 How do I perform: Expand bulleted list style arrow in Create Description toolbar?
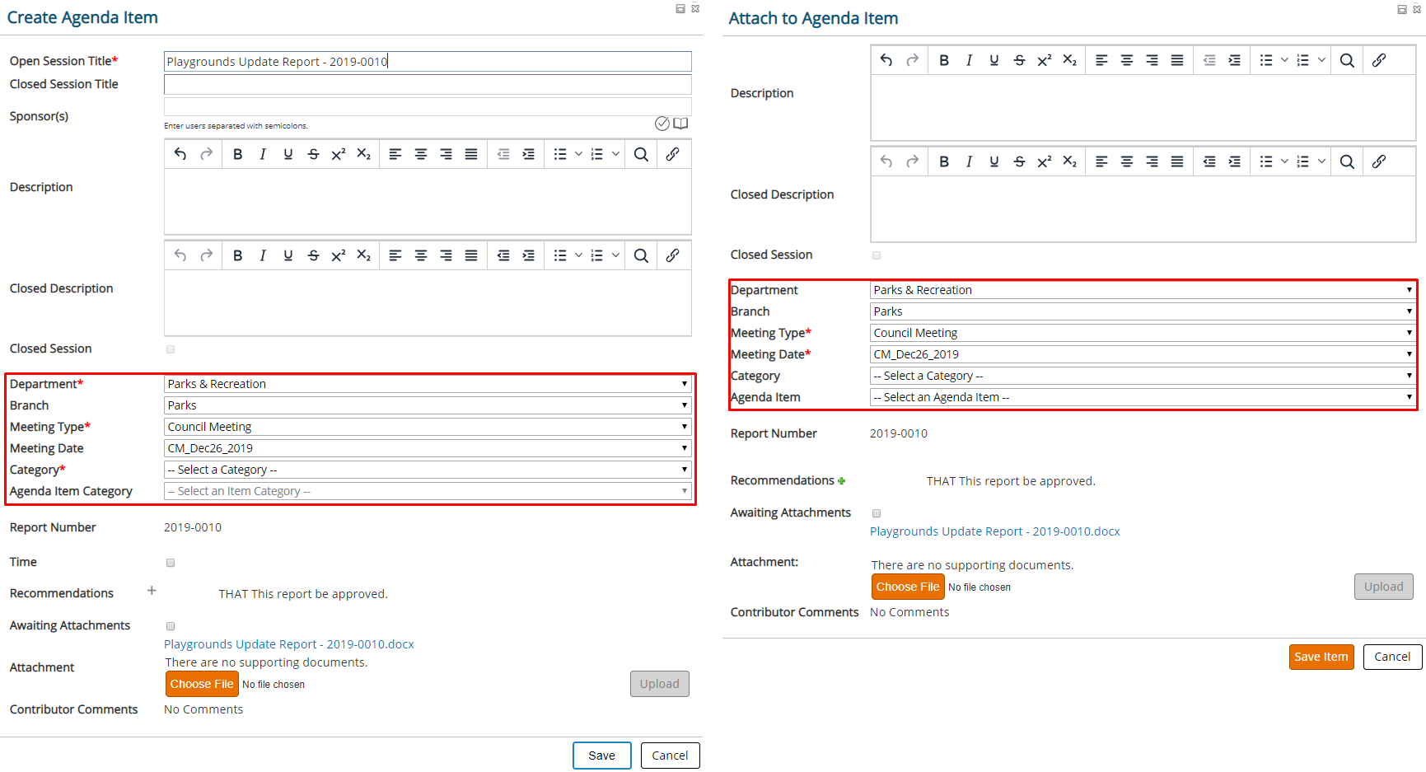[x=578, y=154]
